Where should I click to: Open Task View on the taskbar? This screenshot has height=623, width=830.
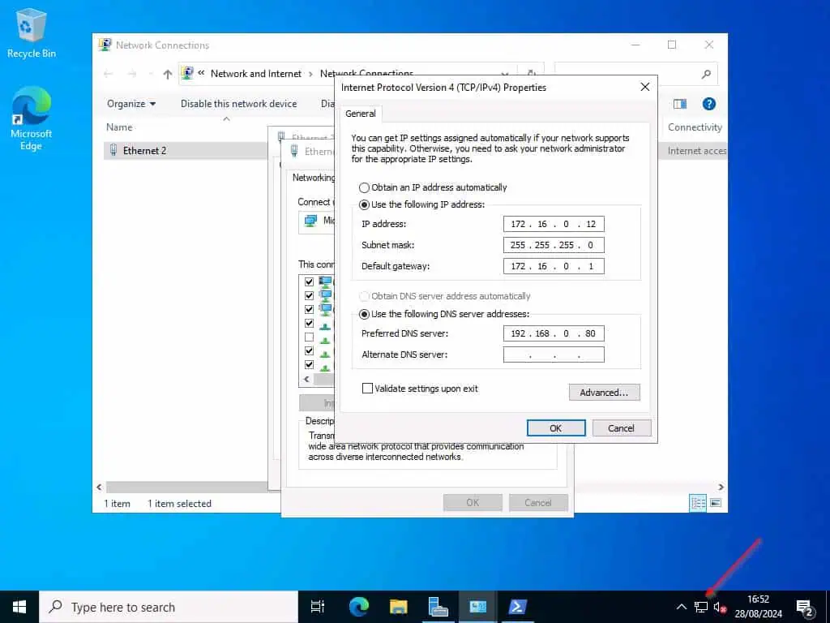pos(317,607)
